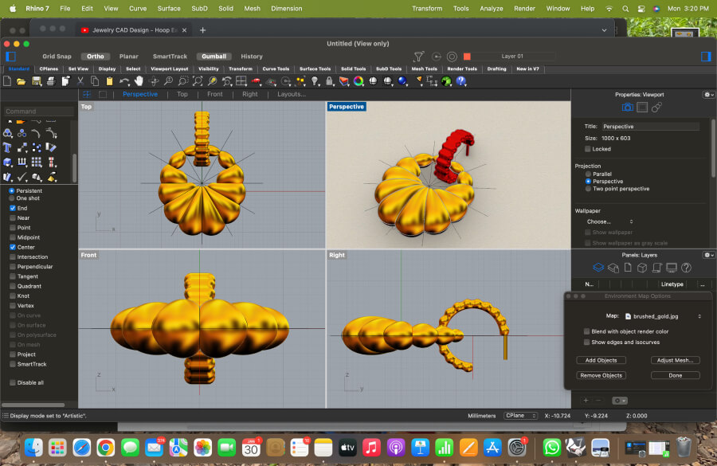This screenshot has height=466, width=717.
Task: Click the light bulb Hide objects icon
Action: click(315, 81)
